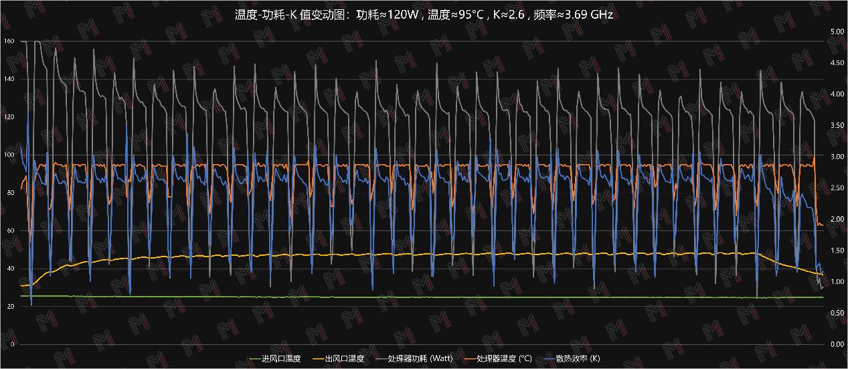Select the 处理器温度 (°C) legend label
848x369 pixels.
504,358
